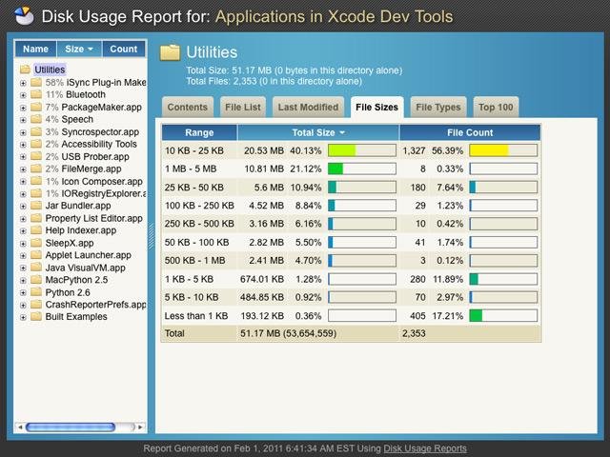Viewport: 610px width, 457px height.
Task: Click the tree scrollbar right arrow
Action: 141,427
